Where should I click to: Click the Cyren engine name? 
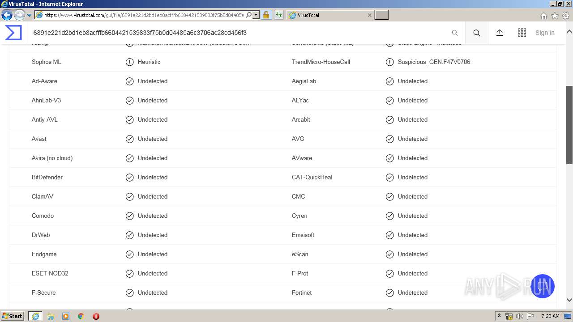click(299, 216)
